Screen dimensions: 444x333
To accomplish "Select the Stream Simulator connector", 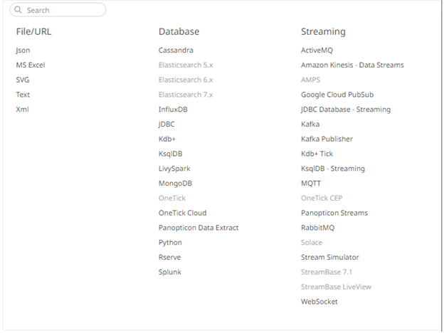I will pyautogui.click(x=330, y=258).
